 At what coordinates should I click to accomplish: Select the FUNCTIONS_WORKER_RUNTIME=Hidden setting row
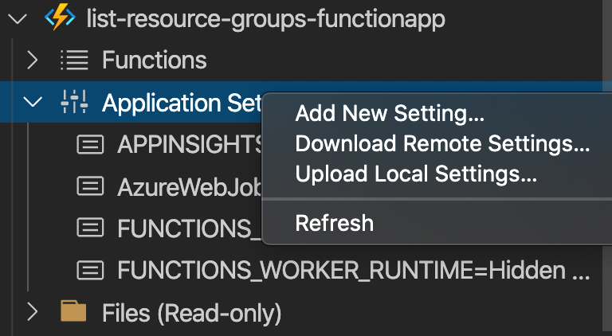tap(354, 271)
